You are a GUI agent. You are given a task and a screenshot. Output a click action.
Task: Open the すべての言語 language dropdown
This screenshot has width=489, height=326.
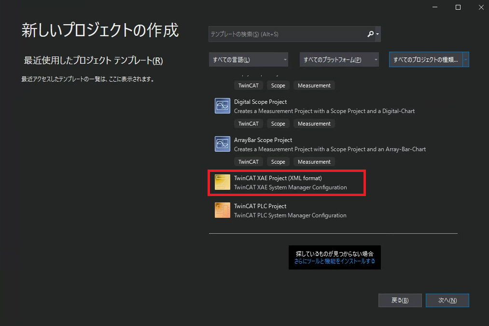(249, 59)
